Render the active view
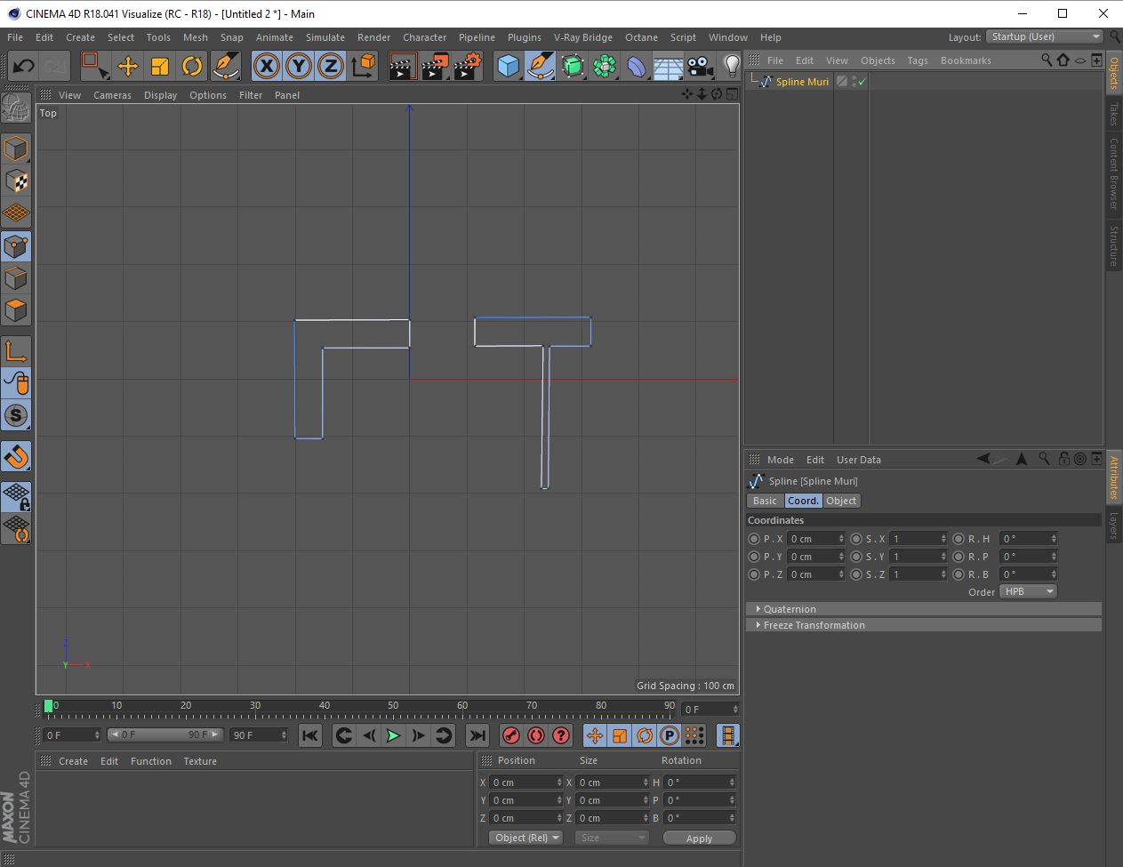This screenshot has width=1123, height=867. click(x=403, y=66)
